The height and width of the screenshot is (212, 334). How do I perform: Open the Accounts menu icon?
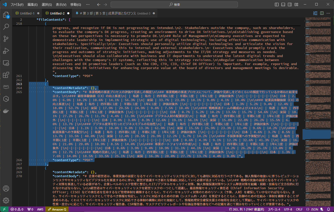click(x=6, y=188)
